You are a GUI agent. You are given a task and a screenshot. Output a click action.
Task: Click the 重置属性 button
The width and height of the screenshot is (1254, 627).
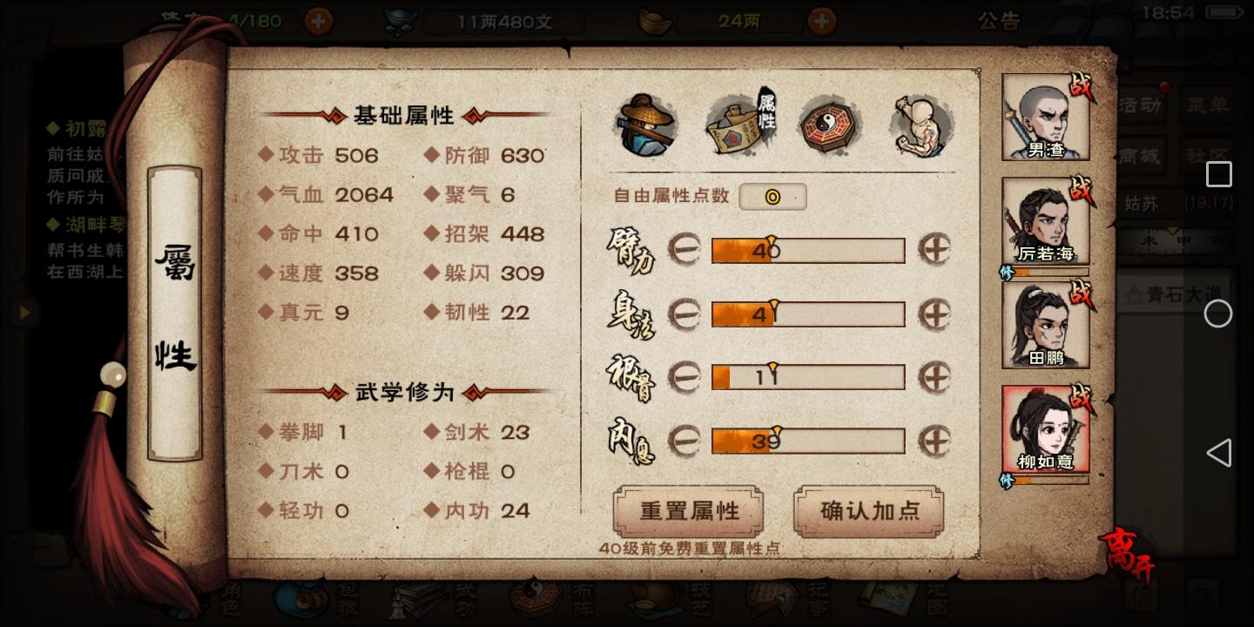(x=689, y=511)
